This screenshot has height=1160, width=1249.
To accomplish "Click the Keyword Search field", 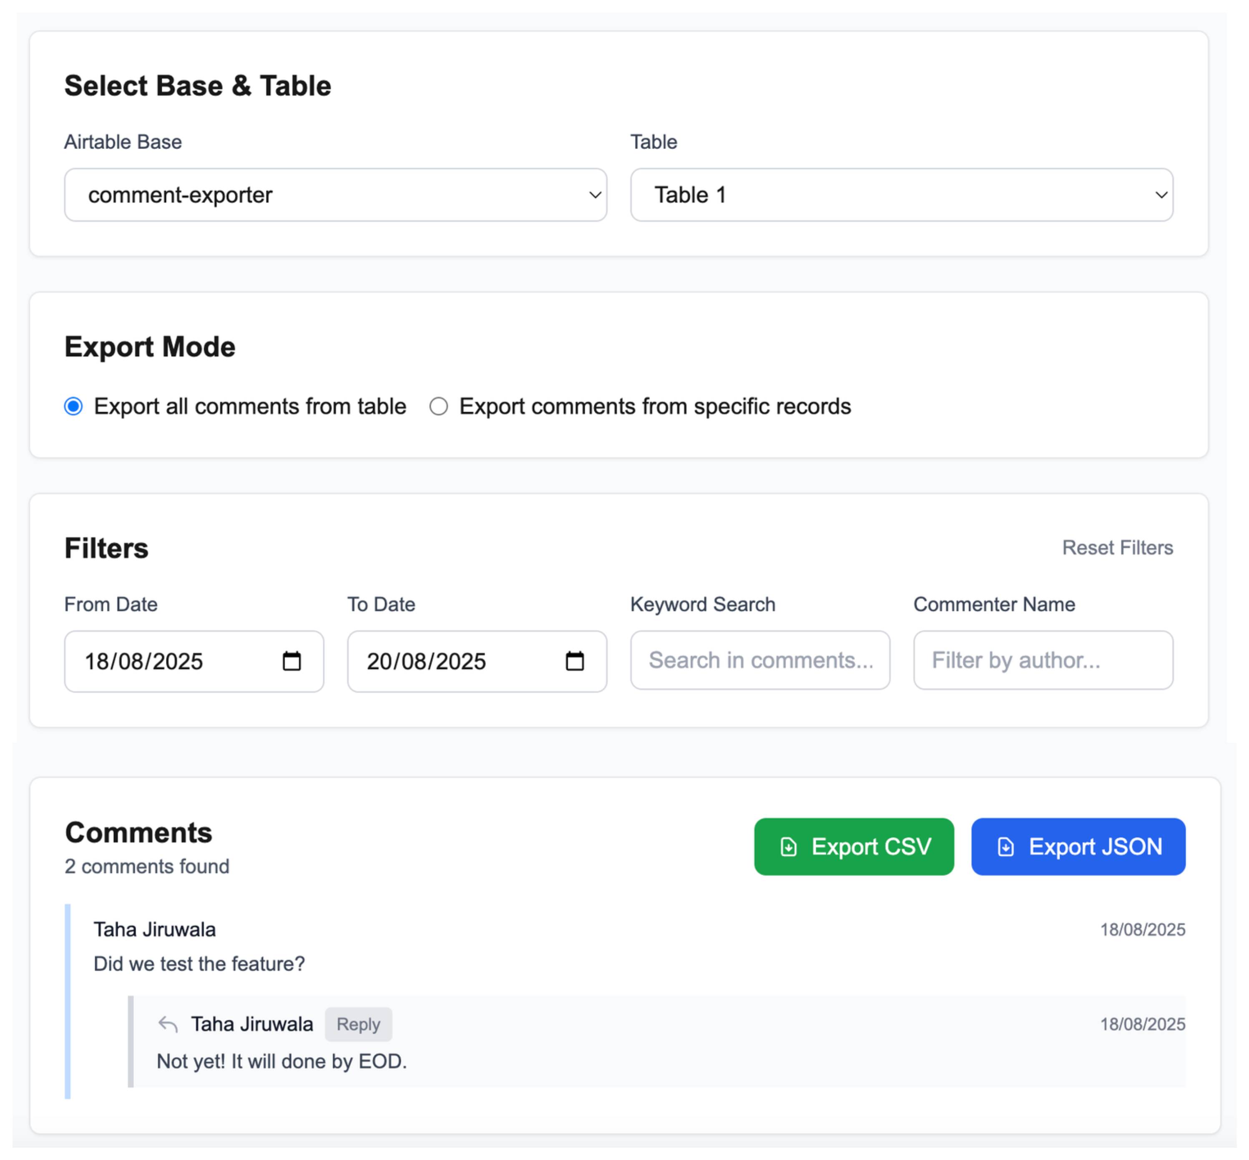I will [760, 661].
